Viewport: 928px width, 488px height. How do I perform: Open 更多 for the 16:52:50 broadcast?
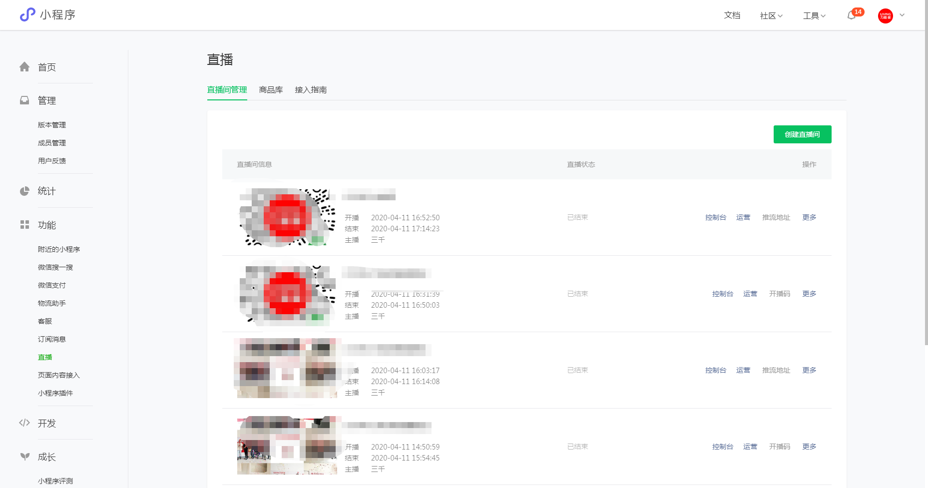pyautogui.click(x=809, y=217)
